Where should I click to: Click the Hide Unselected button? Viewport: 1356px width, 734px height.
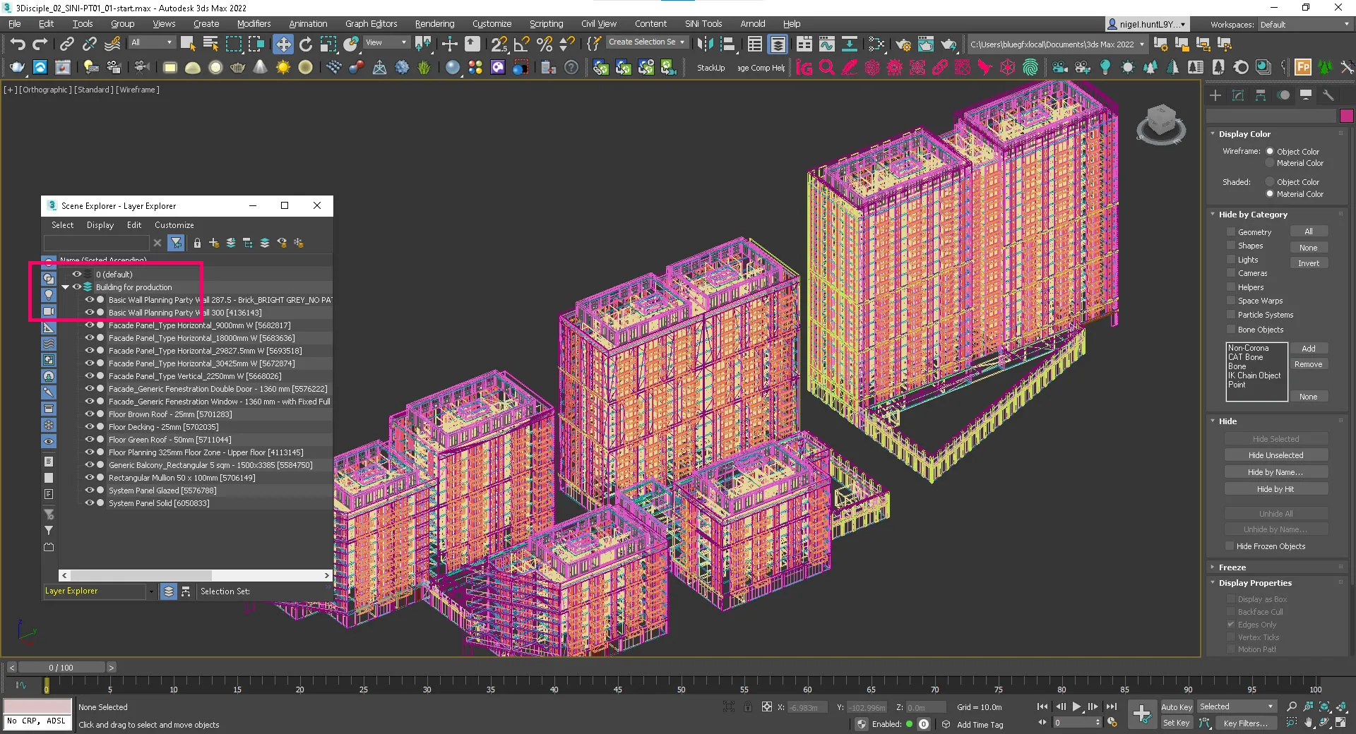[1275, 455]
